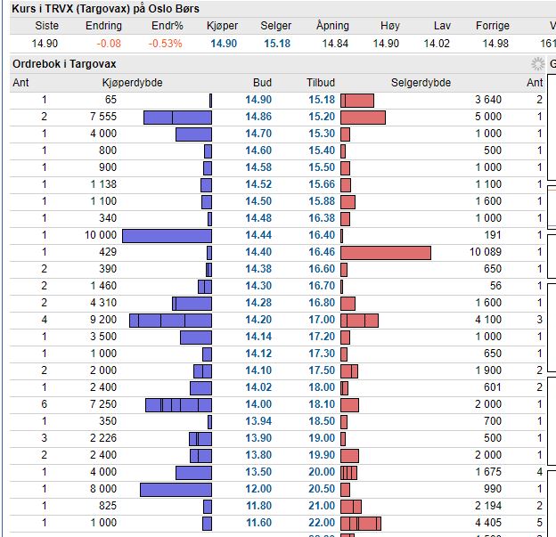This screenshot has width=556, height=537.
Task: Click the Kjøperdybde column header
Action: tap(132, 83)
